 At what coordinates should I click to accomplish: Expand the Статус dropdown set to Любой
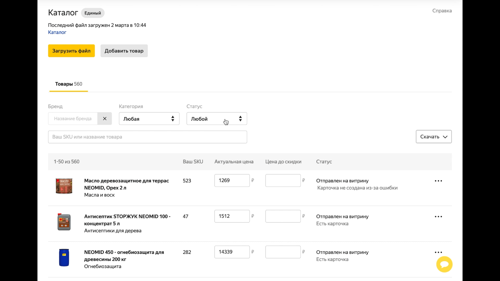(217, 119)
